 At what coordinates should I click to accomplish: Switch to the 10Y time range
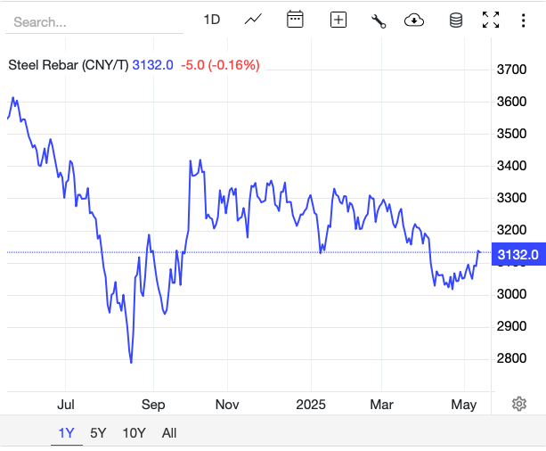(x=134, y=433)
